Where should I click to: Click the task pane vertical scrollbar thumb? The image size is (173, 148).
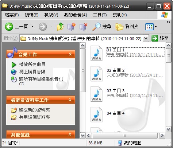point(83,70)
